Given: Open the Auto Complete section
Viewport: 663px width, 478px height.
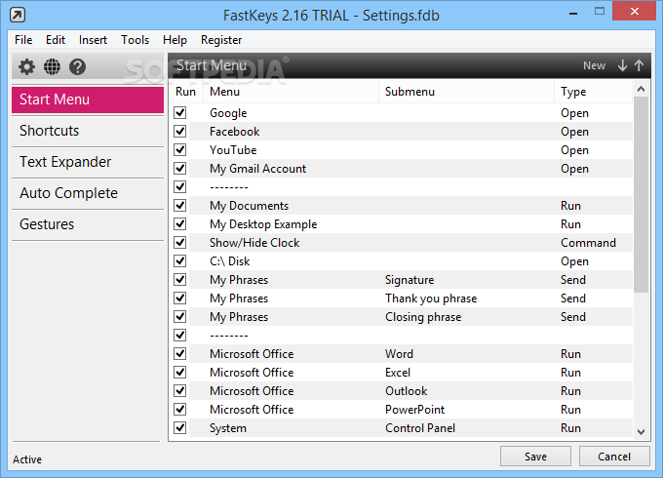Looking at the screenshot, I should tap(88, 193).
